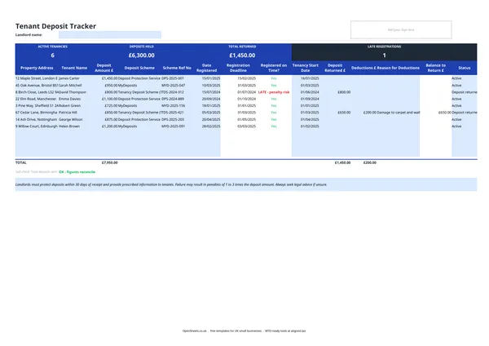Screen dimensions: 489x346
Task: Click scheme reference 'MYD-2025-091'
Action: (173, 126)
